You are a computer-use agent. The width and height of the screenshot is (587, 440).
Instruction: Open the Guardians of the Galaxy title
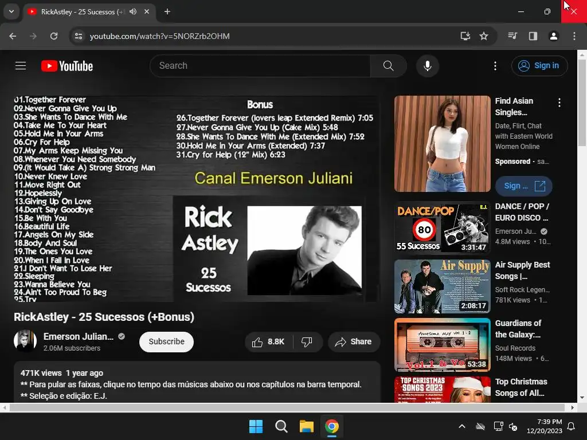[518, 329]
